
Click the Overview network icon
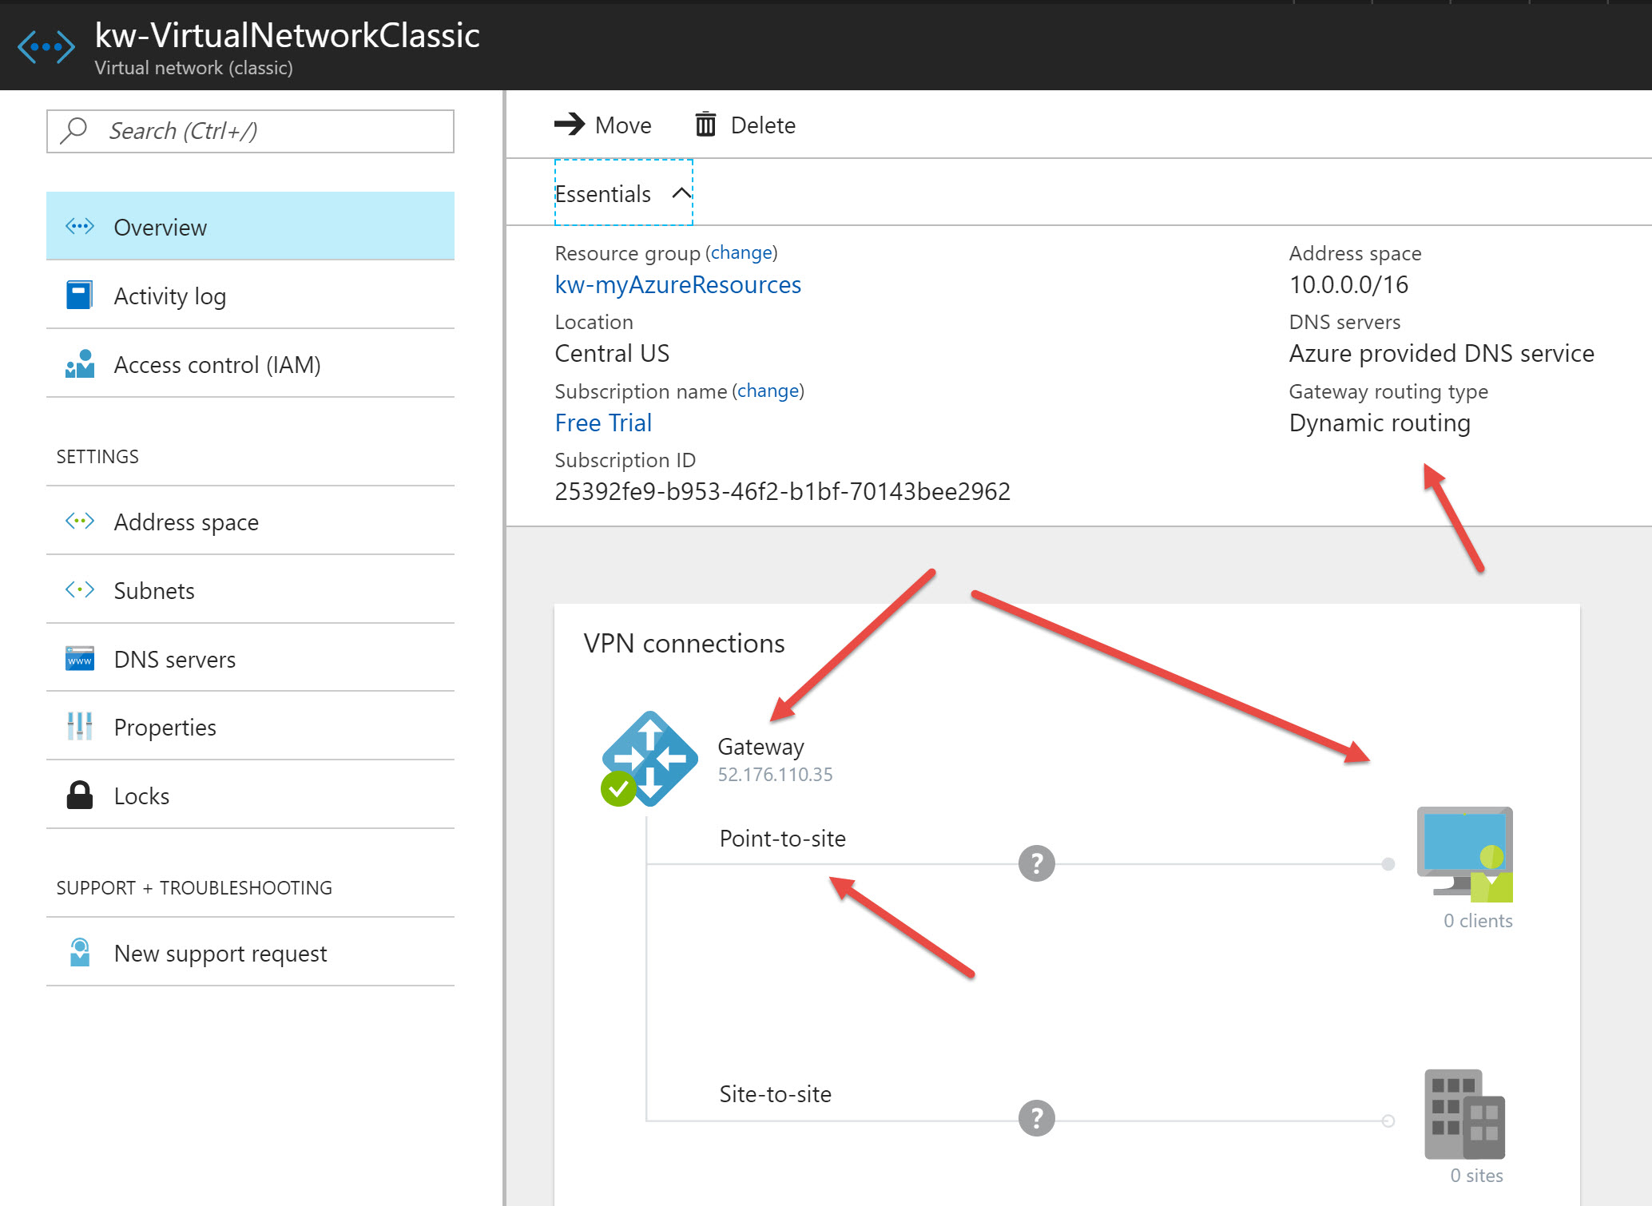pyautogui.click(x=80, y=227)
